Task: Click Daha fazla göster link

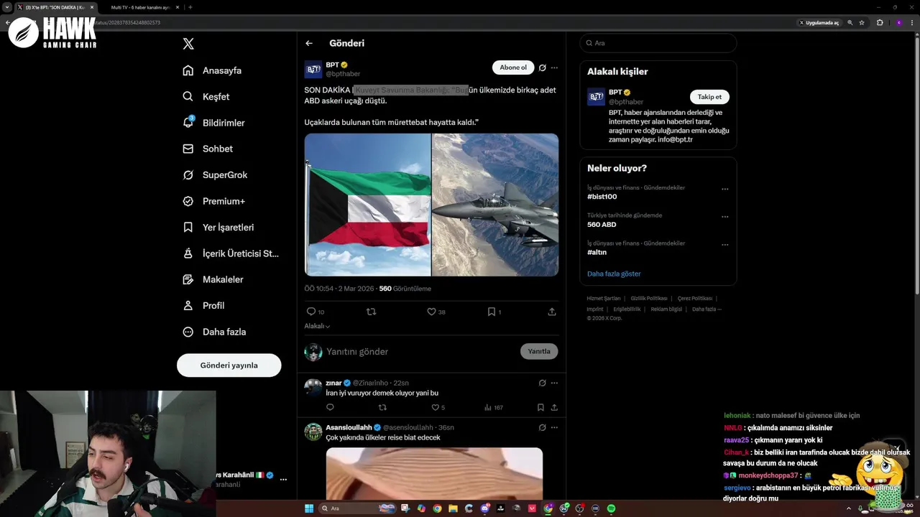Action: 614,274
